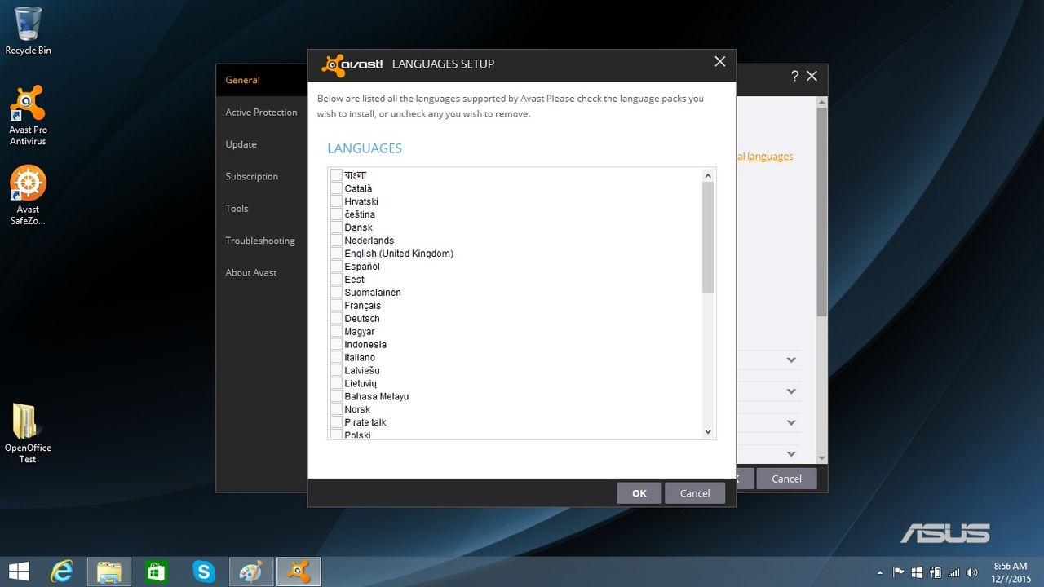
Task: Launch Internet Explorer from the taskbar
Action: [x=62, y=572]
